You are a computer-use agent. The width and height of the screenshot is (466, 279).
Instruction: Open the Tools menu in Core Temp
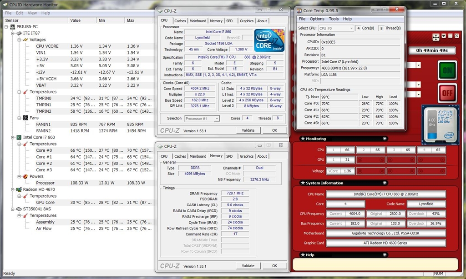pyautogui.click(x=334, y=19)
